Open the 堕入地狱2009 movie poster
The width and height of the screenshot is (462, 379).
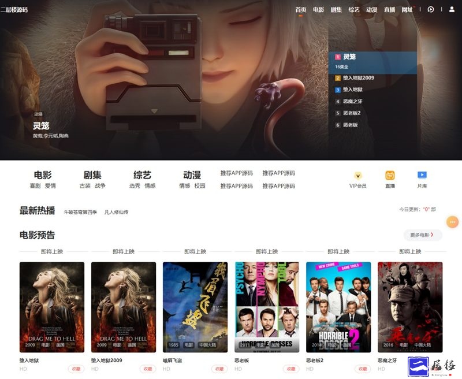tap(124, 307)
